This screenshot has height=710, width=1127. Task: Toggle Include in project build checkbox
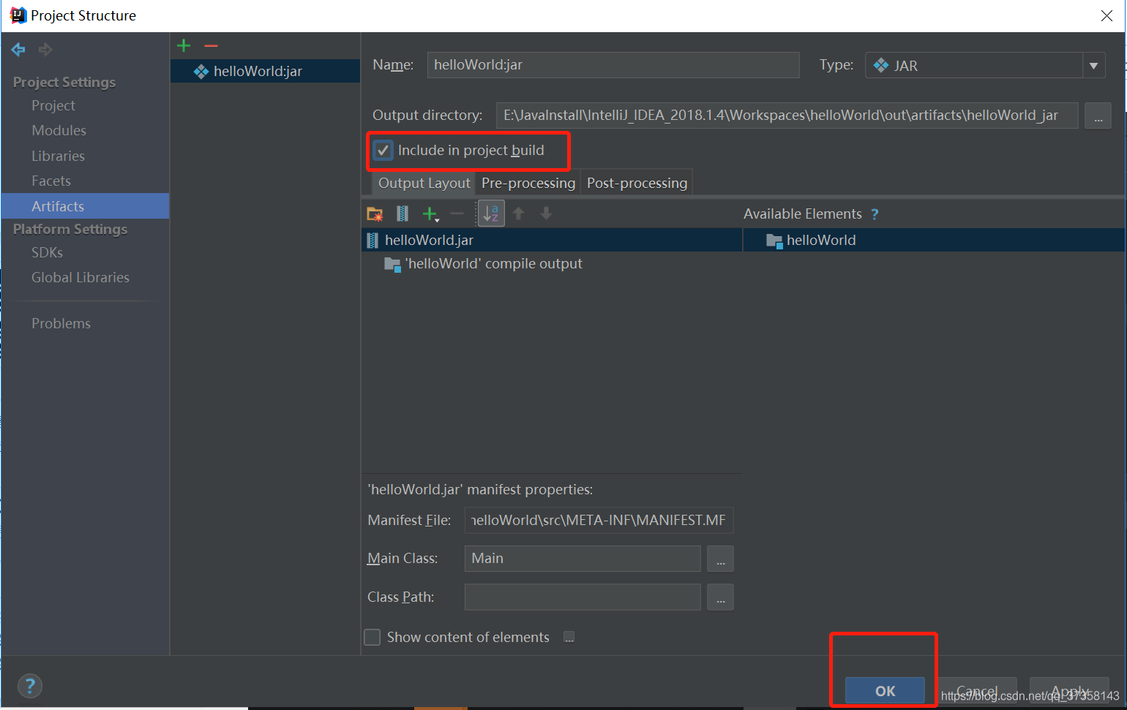[383, 151]
